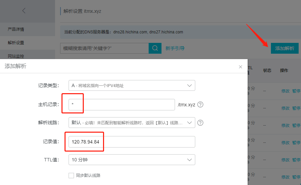
Task: Open the 新手引导 link
Action: coord(175,48)
